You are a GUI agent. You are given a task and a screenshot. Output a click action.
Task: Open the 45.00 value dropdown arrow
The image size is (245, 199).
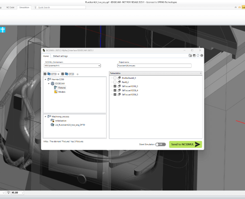click(23, 193)
